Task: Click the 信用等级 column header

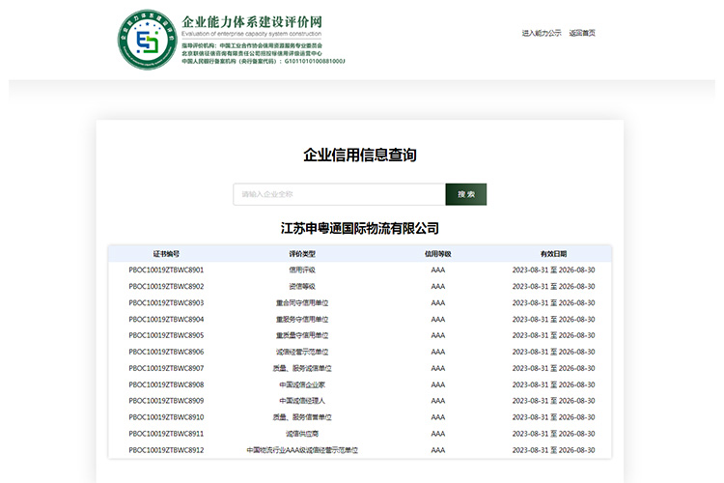Action: tap(437, 254)
